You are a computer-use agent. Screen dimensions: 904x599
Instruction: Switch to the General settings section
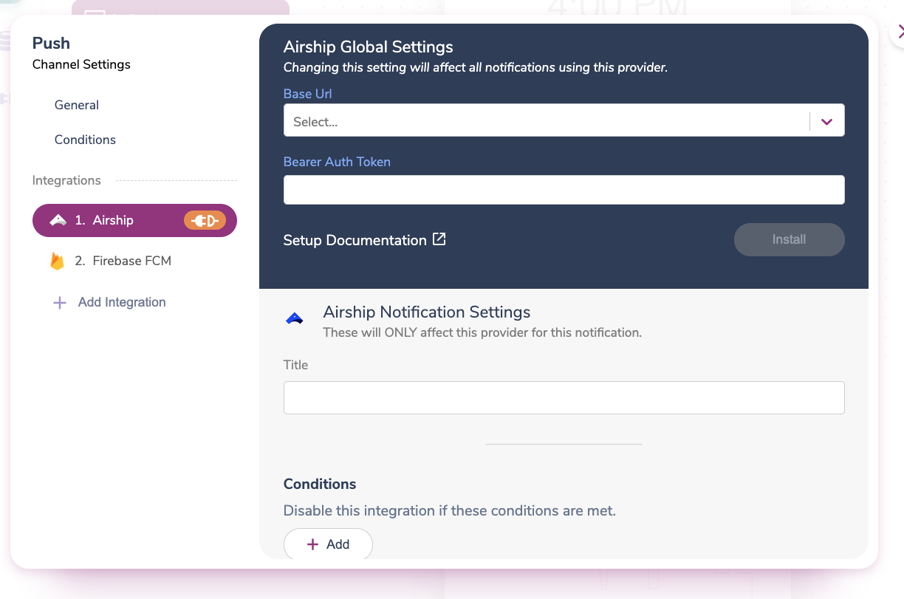76,105
